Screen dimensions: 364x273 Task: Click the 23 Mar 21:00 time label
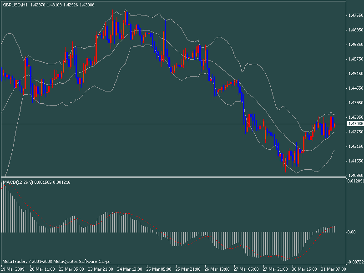coord(101,269)
